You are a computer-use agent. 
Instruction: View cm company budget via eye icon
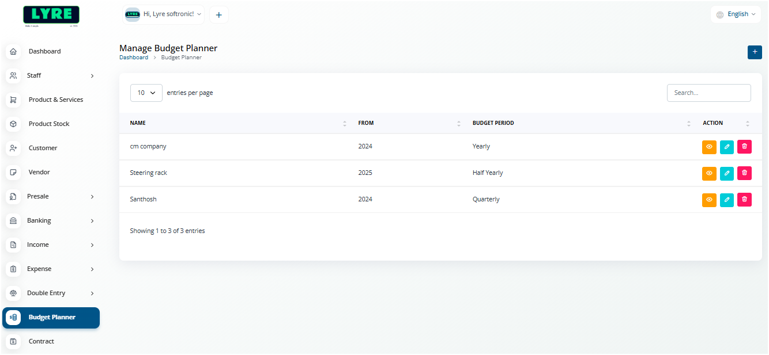(709, 147)
